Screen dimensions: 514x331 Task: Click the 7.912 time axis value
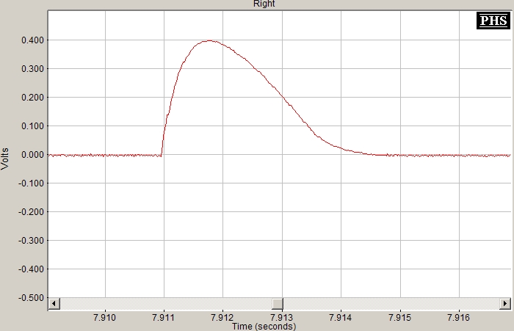coord(222,317)
